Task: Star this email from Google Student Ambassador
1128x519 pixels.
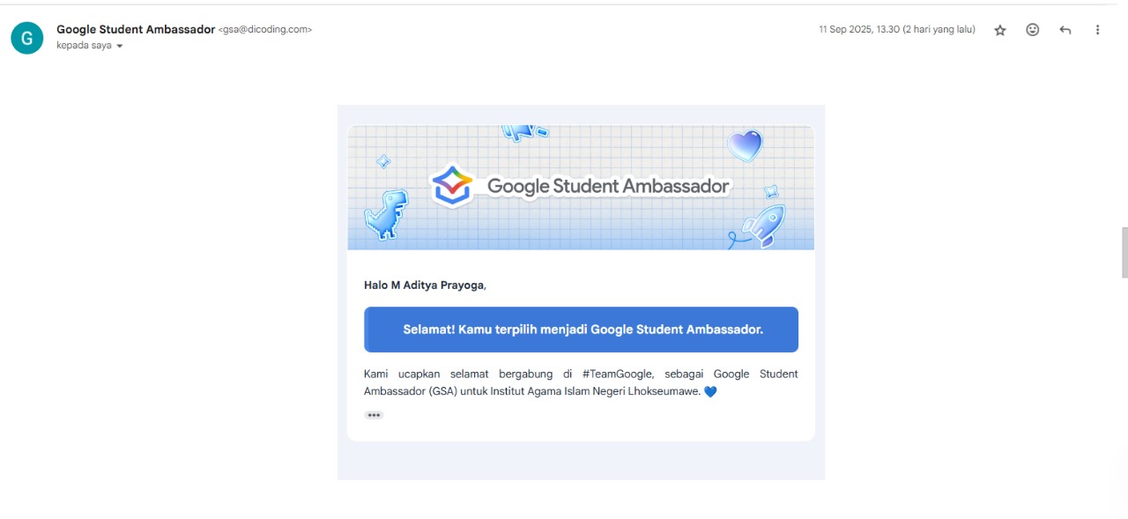Action: pos(1000,30)
